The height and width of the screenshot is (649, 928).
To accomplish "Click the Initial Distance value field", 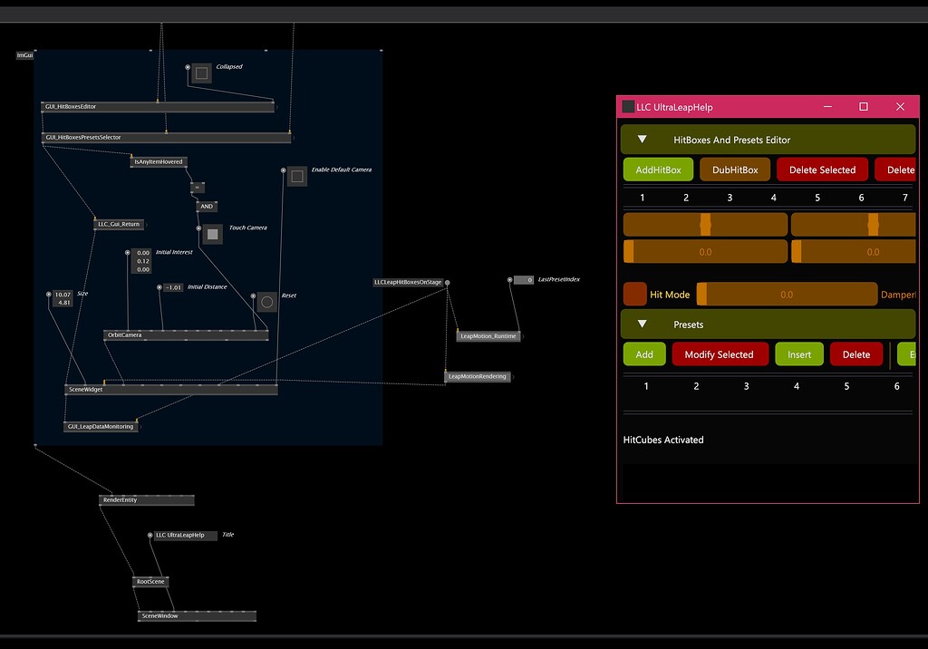I will (173, 287).
